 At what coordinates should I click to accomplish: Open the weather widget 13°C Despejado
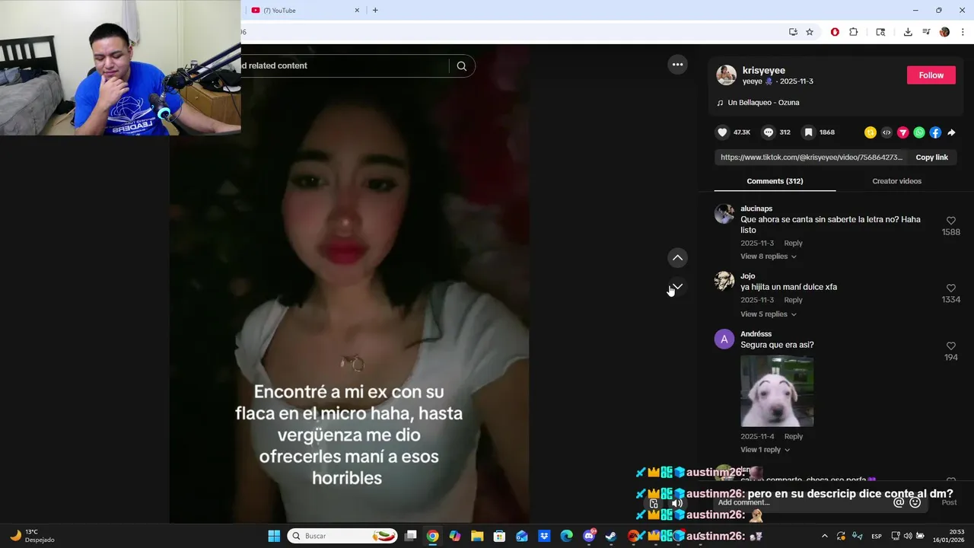[x=32, y=536]
